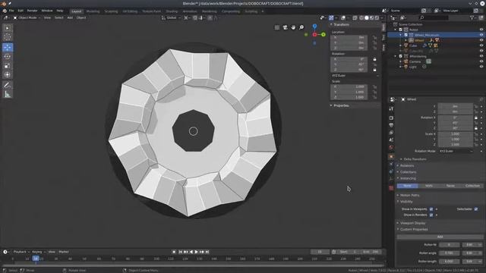Screen dimensions: 486x273
Task: Open the File menu
Action: point(11,11)
